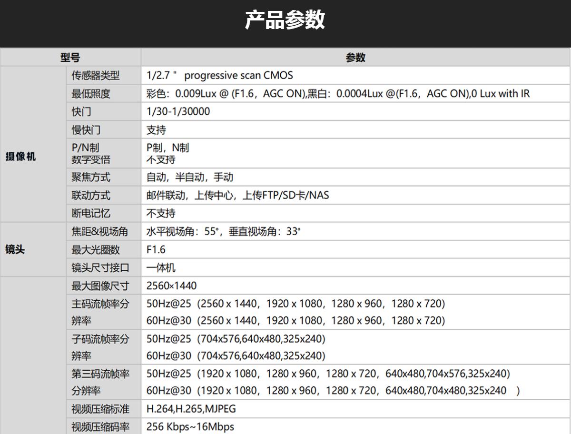Click the F1.6 aperture value

[x=156, y=249]
